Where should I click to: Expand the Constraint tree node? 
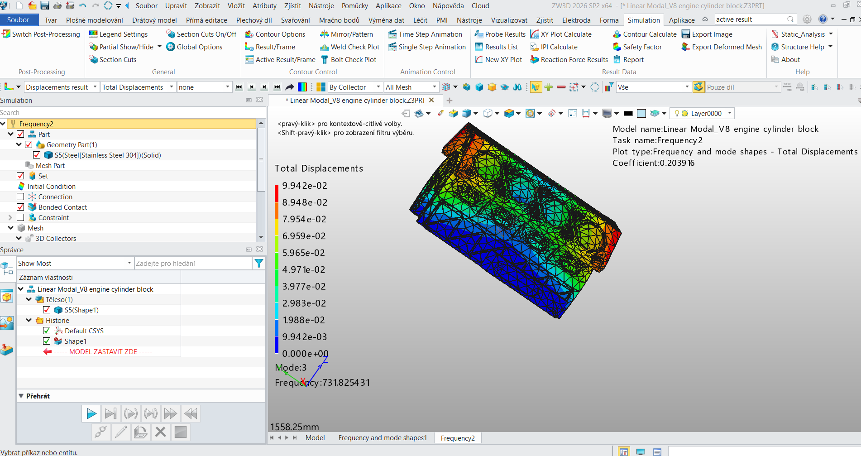point(10,217)
